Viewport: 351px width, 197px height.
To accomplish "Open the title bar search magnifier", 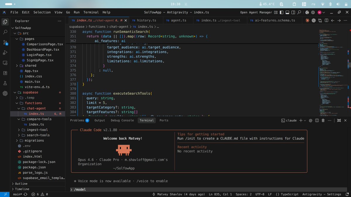I will coord(299,12).
